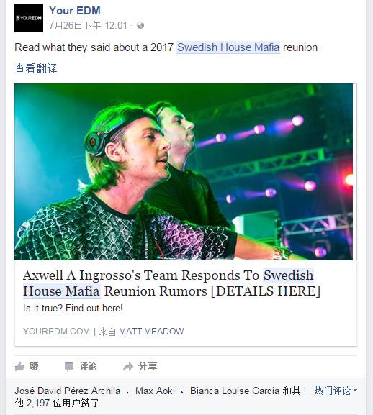Open the YOUREDM.COM source link
Image resolution: width=373 pixels, height=415 pixels.
point(56,332)
